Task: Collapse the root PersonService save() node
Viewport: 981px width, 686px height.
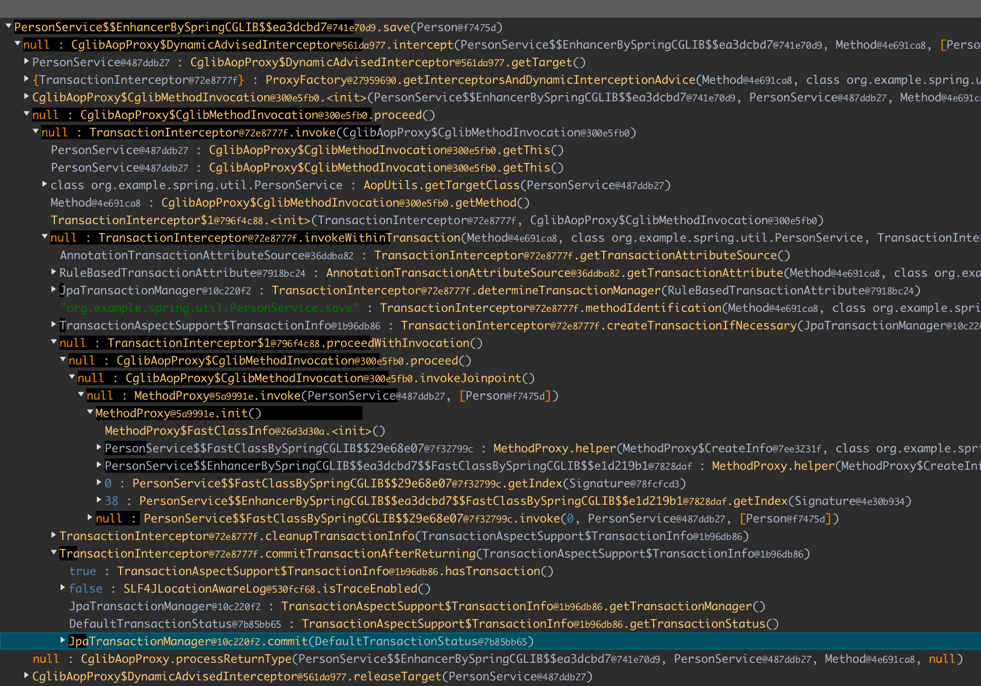Action: coord(8,25)
